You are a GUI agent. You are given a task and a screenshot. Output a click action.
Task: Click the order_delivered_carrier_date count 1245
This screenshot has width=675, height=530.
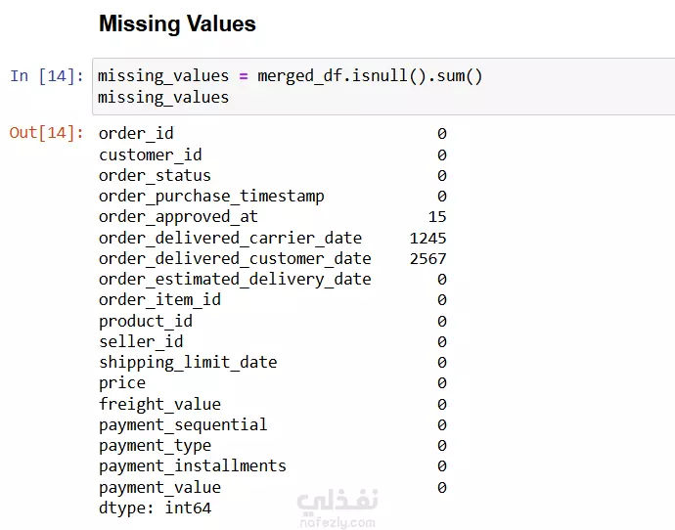pos(427,238)
